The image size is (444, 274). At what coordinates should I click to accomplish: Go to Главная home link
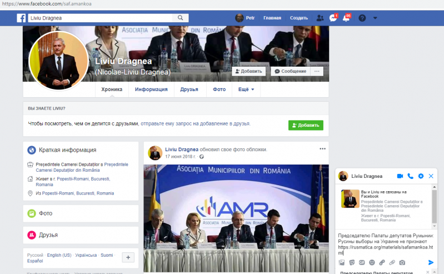tap(272, 18)
